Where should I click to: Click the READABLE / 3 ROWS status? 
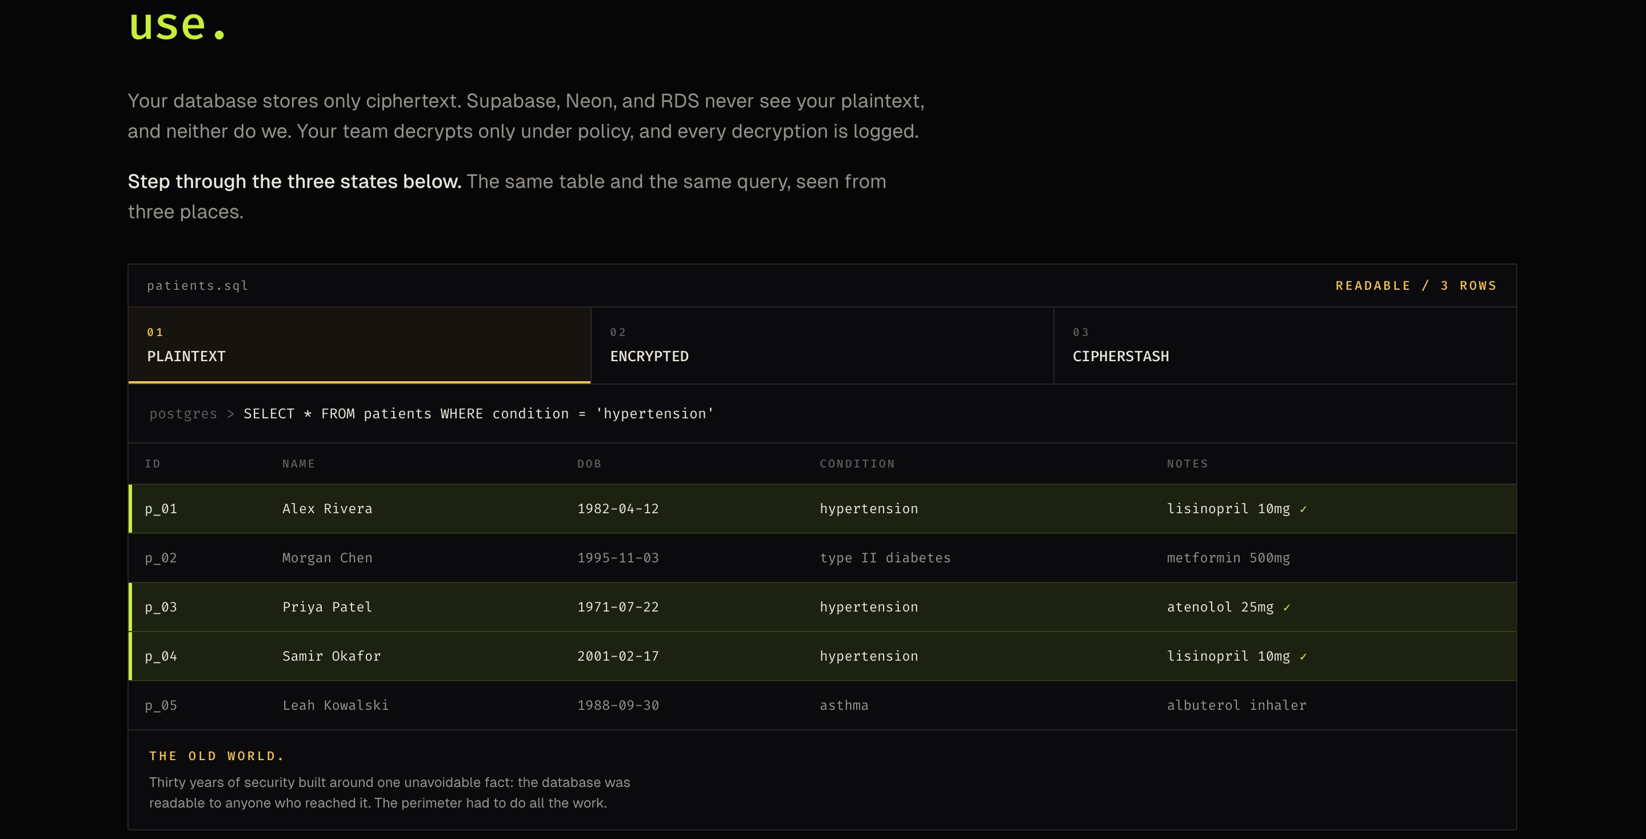click(1416, 286)
